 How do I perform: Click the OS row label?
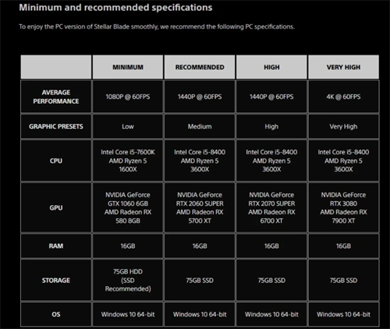56,314
